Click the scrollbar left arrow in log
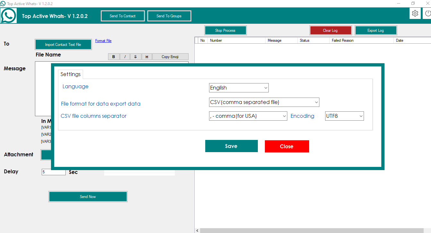Viewport: 431px width, 233px height. click(197, 230)
